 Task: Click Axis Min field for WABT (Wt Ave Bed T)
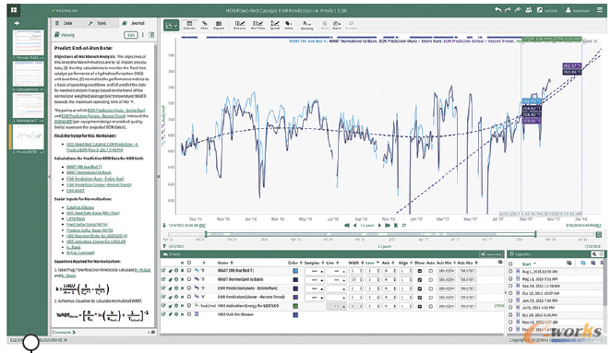[x=445, y=271]
